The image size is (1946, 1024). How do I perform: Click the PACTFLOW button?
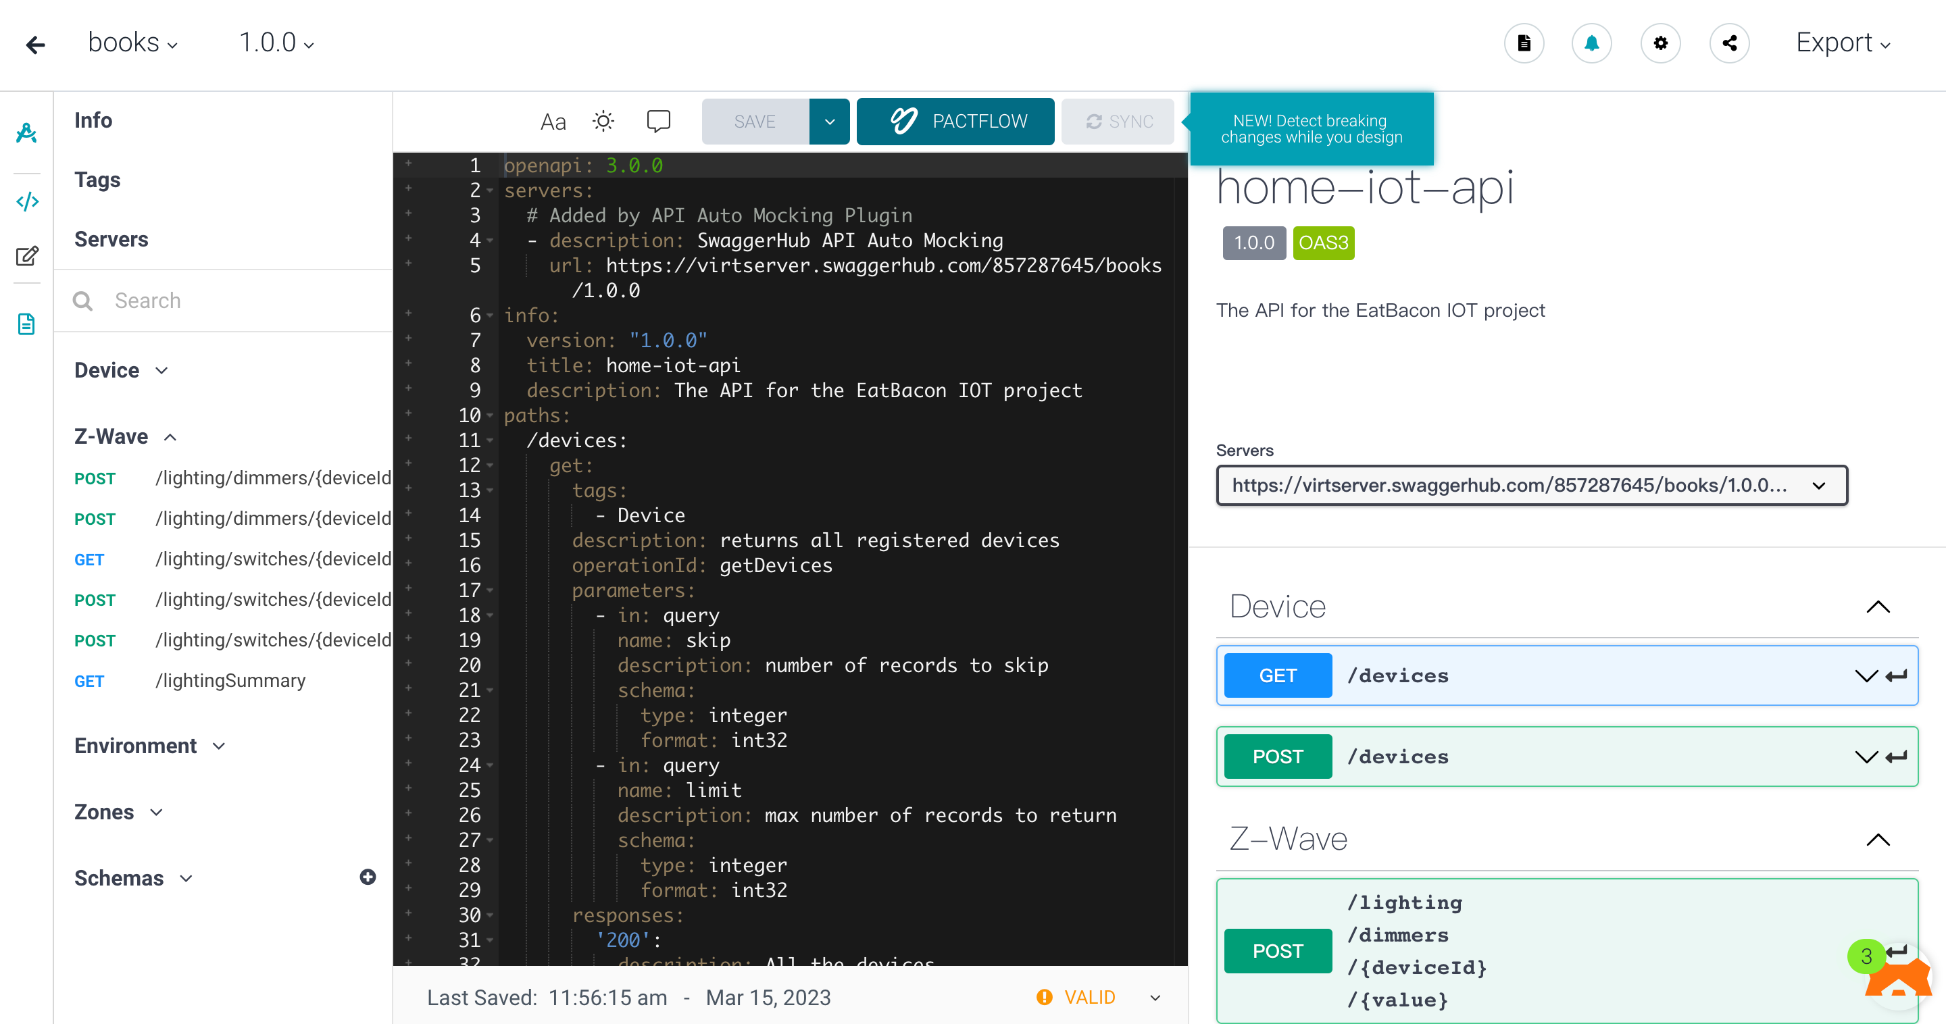point(955,122)
